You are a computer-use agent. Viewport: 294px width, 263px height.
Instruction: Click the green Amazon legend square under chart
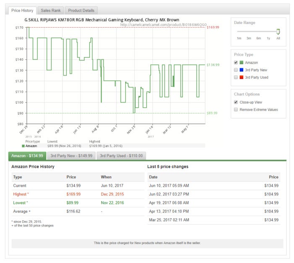[x=23, y=146]
